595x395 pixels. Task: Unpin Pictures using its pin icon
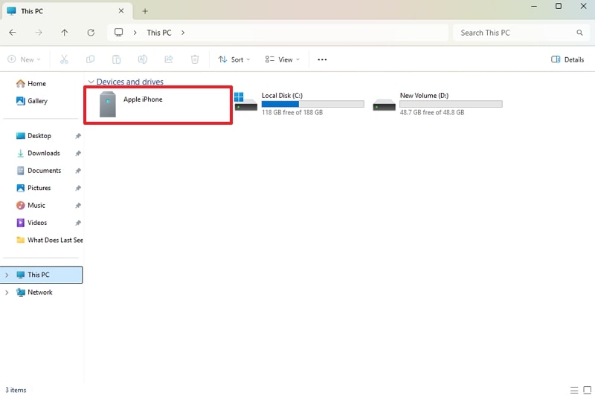[78, 189]
